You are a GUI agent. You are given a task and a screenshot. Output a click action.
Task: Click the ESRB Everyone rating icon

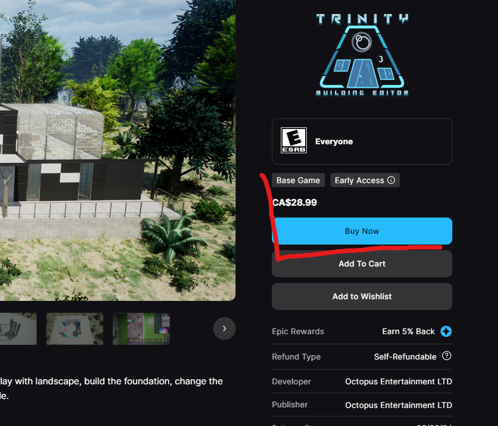(294, 140)
